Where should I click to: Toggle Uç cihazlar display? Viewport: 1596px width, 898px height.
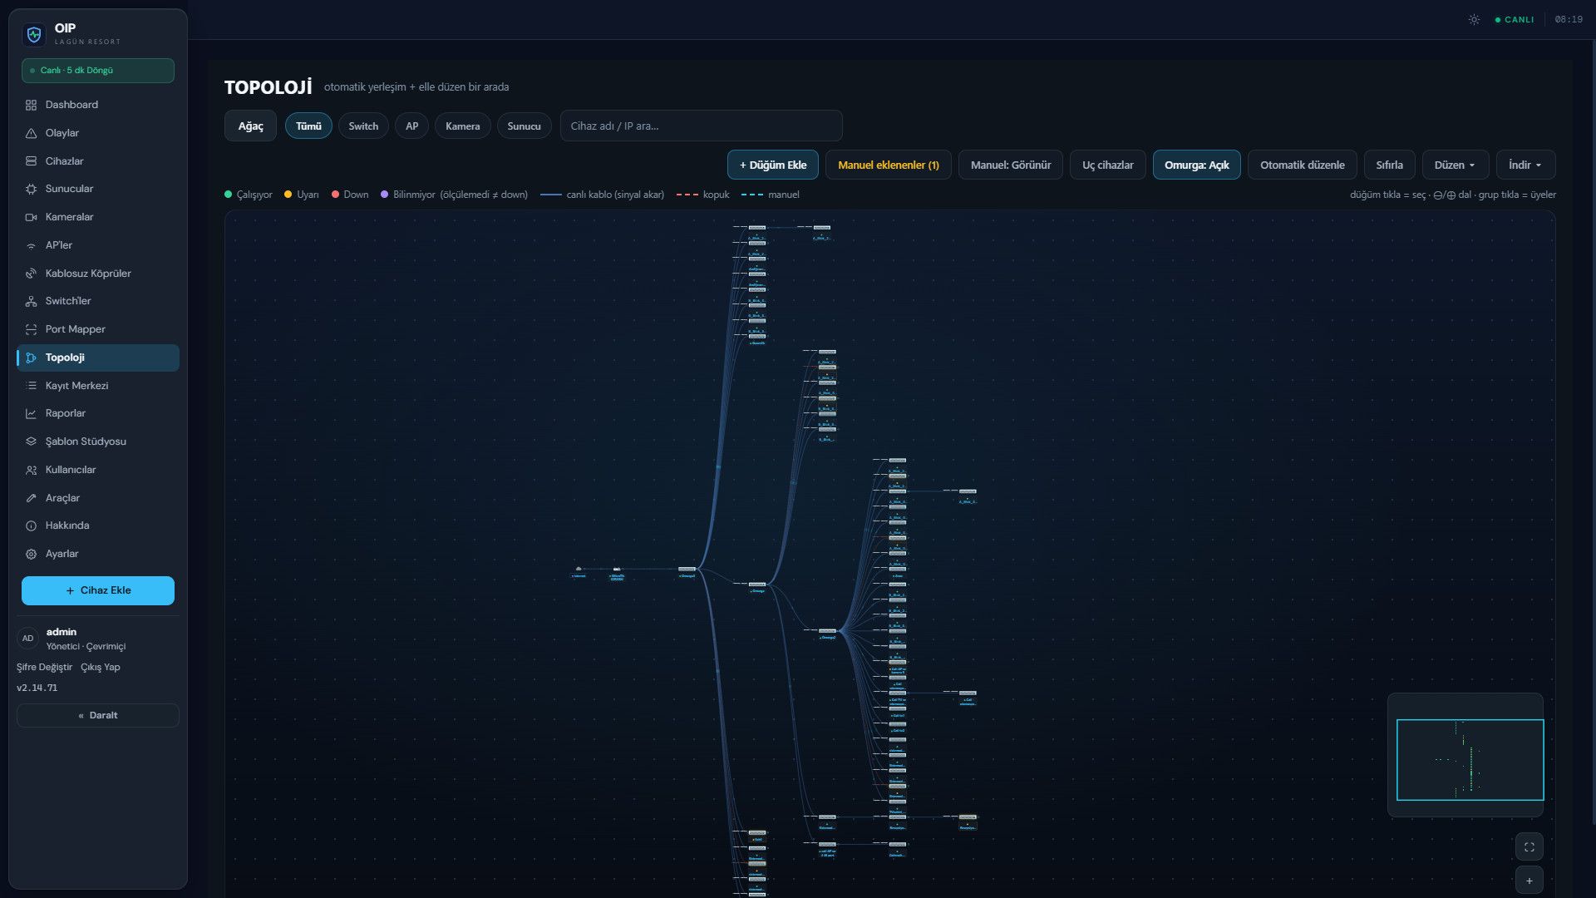pos(1107,165)
